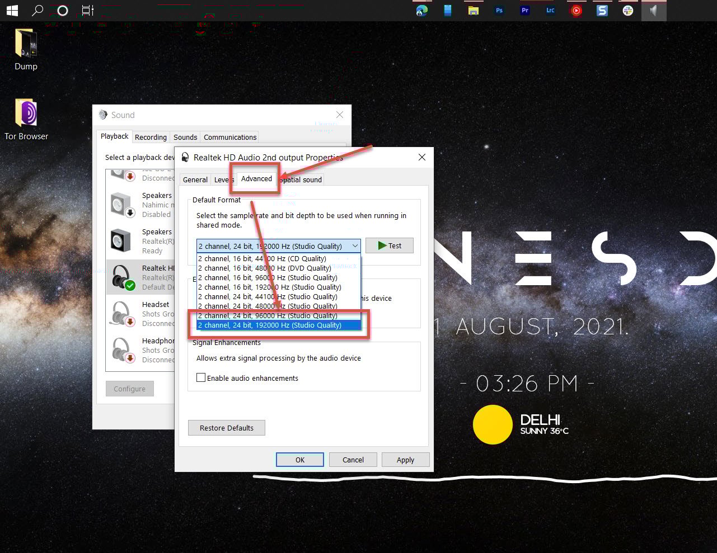Open the Your Phone app icon
This screenshot has height=553, width=717.
pos(448,10)
